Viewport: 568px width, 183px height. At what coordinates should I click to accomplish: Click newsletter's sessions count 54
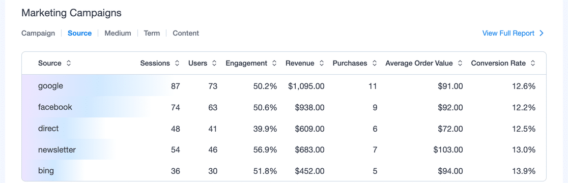point(175,150)
